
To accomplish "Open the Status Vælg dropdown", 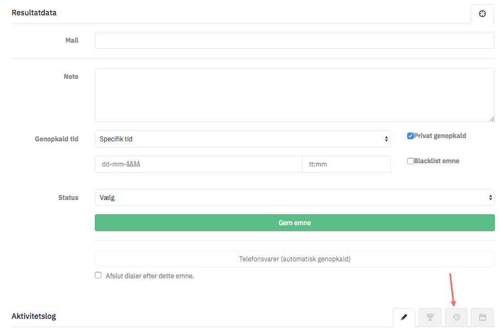I will (294, 198).
